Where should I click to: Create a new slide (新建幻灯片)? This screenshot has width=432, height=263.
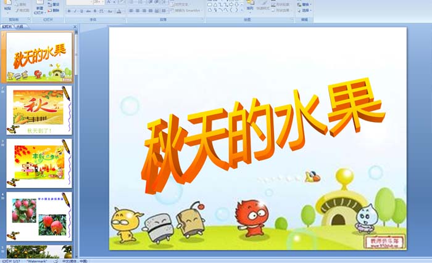39,8
